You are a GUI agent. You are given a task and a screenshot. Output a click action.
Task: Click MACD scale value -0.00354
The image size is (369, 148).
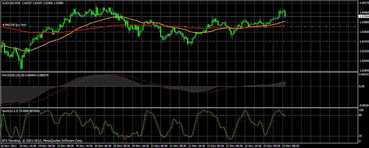pos(364,105)
